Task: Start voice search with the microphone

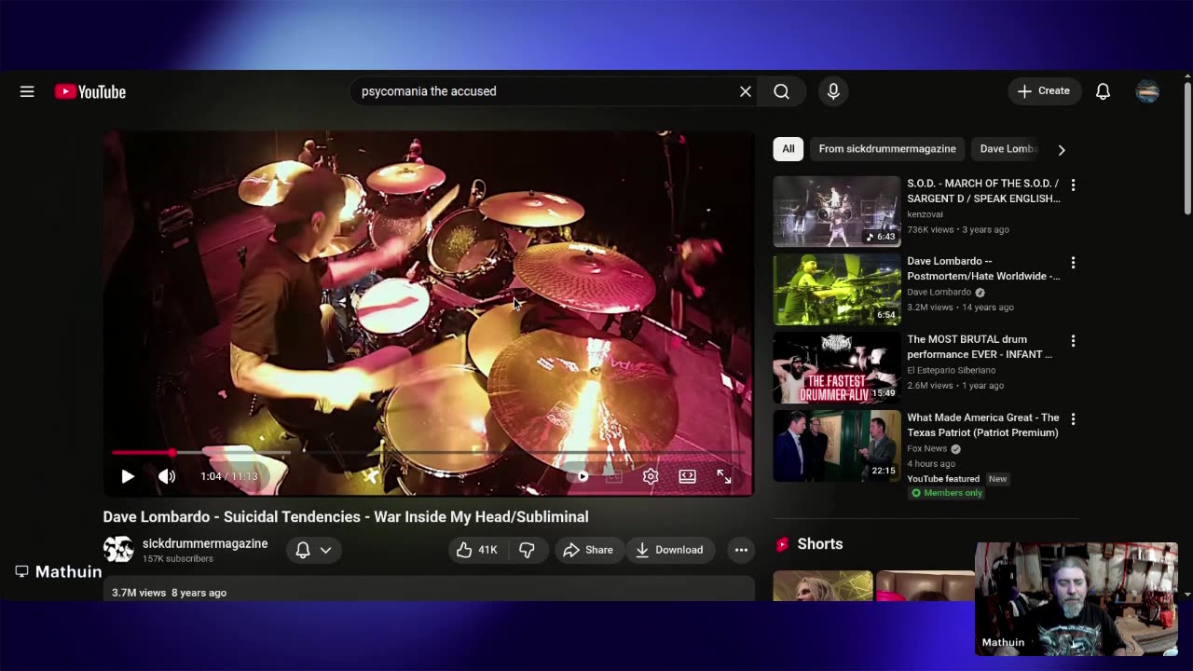Action: [833, 91]
